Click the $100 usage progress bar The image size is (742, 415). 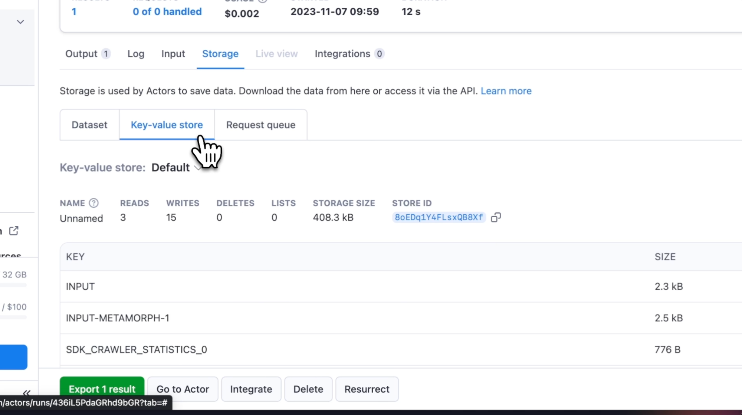13,317
